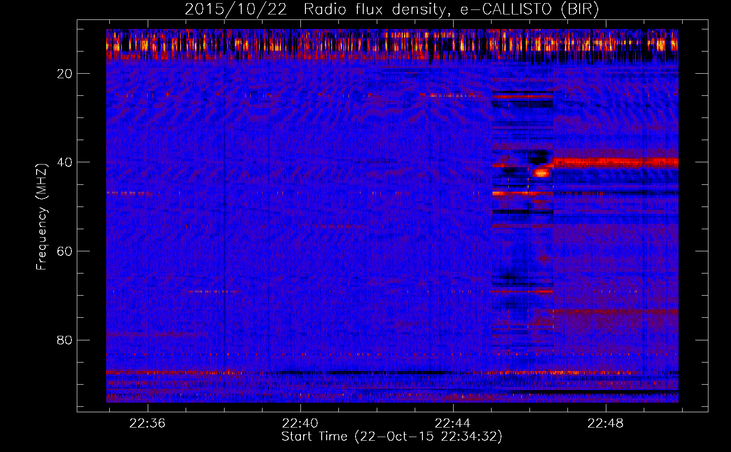
Task: Click the red horizontal band at 40 MHz after 22:47
Action: [616, 162]
